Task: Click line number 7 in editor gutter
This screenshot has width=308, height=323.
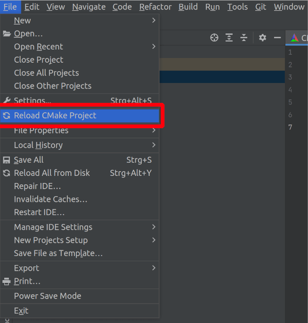Action: pyautogui.click(x=290, y=127)
